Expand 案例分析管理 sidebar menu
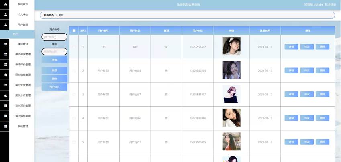The width and height of the screenshot is (341, 162). click(23, 95)
